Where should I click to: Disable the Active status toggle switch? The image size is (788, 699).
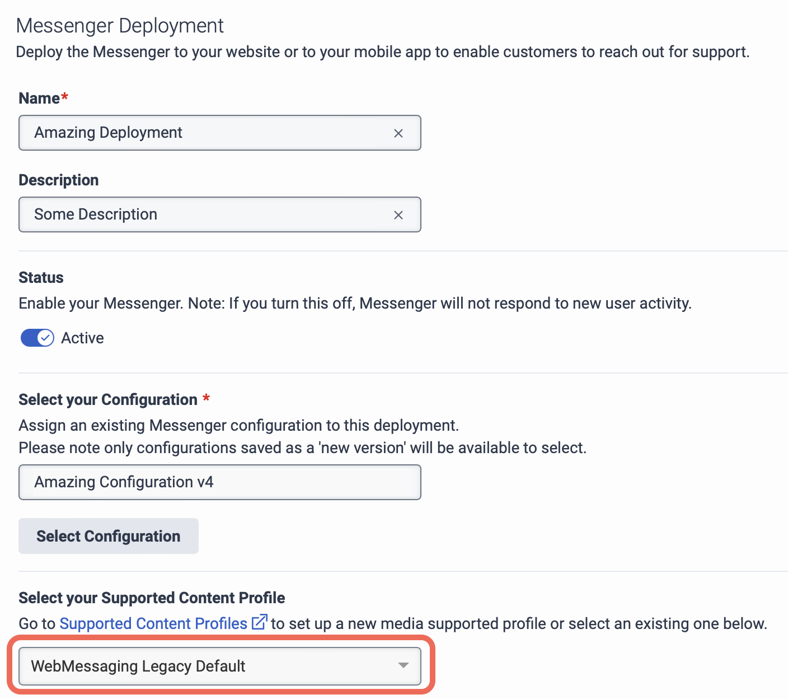click(x=37, y=338)
